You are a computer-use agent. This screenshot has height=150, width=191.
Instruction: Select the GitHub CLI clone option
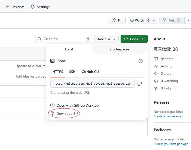(x=90, y=72)
